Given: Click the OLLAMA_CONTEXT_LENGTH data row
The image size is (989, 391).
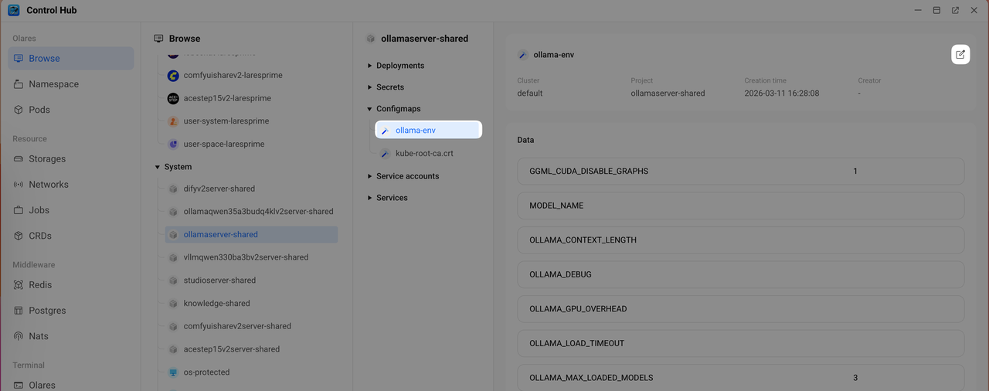Looking at the screenshot, I should click(x=740, y=240).
